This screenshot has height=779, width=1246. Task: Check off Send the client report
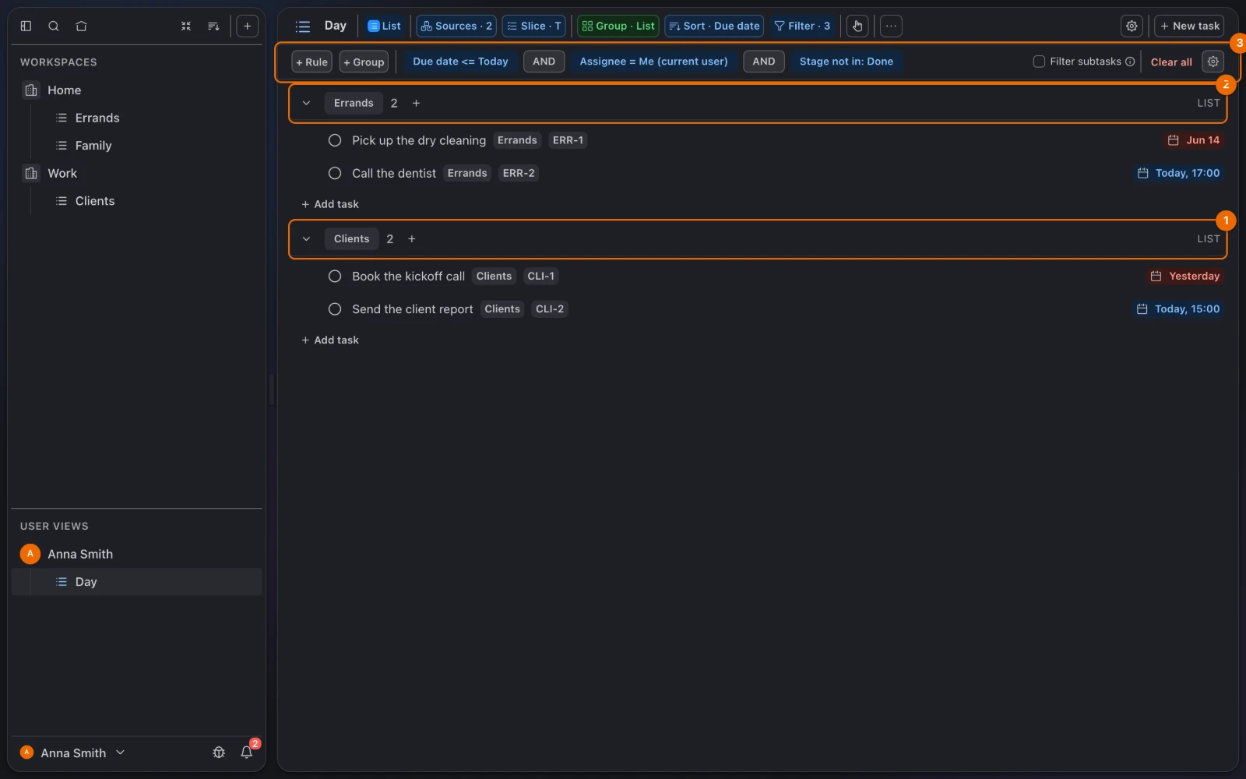pyautogui.click(x=335, y=309)
